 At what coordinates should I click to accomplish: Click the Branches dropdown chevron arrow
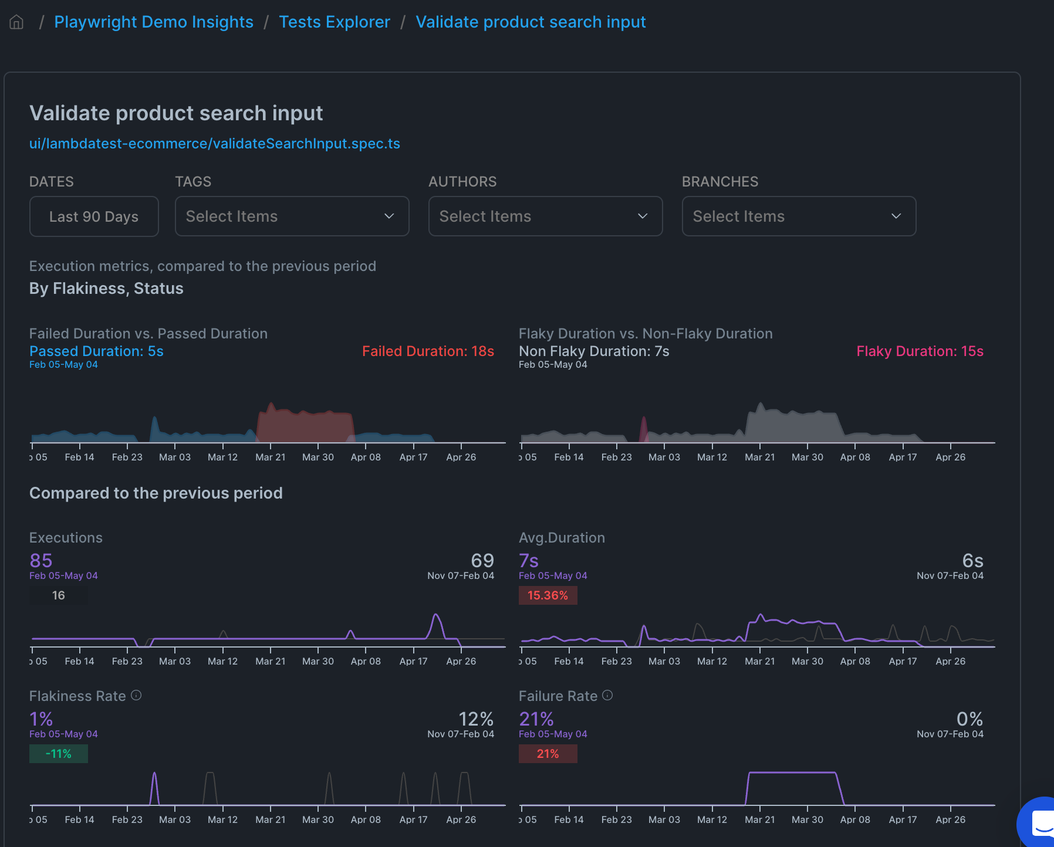(896, 216)
